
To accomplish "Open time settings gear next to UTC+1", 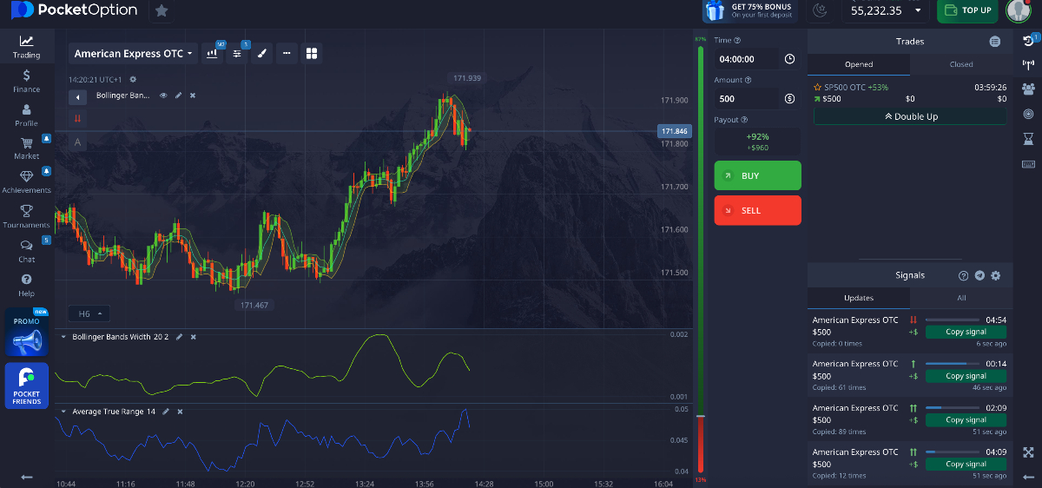I will 133,80.
